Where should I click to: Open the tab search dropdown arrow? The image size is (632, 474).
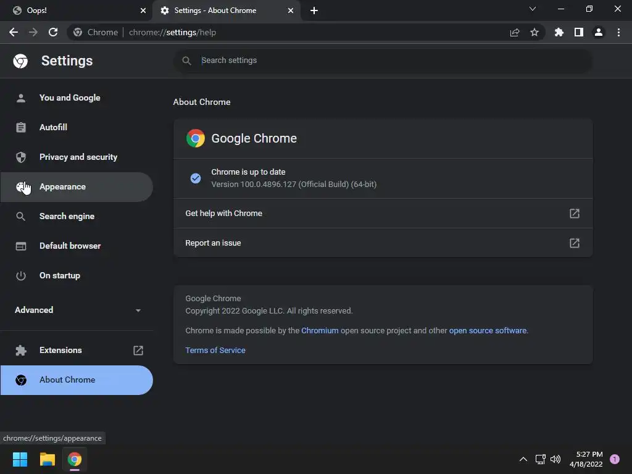pyautogui.click(x=533, y=9)
